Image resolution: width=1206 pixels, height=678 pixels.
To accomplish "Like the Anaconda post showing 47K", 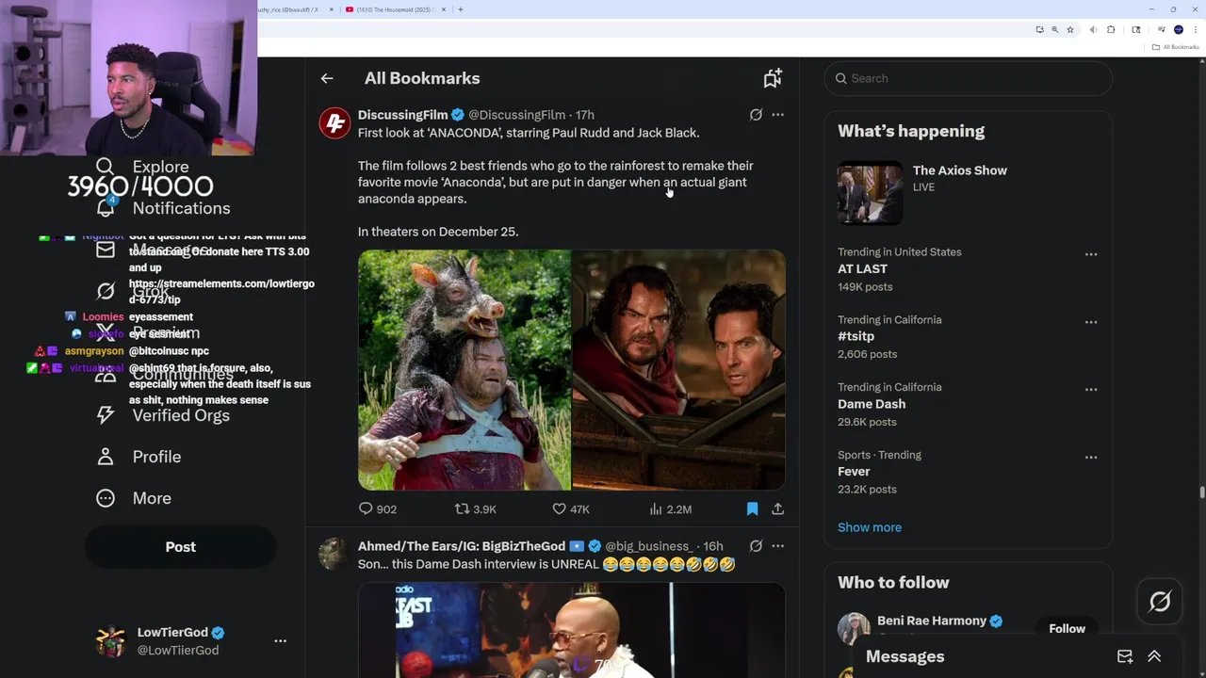I will click(571, 508).
